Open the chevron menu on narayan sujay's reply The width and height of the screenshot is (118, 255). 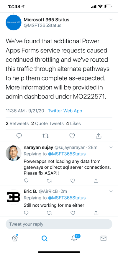tap(111, 147)
